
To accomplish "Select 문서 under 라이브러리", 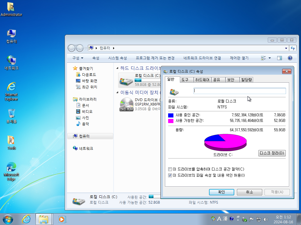I will tap(83, 105).
